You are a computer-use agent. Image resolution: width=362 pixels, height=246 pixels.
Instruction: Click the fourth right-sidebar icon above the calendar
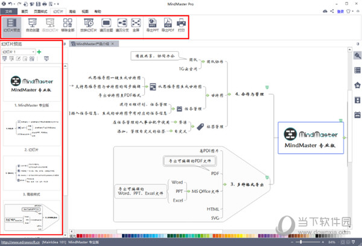(x=357, y=100)
